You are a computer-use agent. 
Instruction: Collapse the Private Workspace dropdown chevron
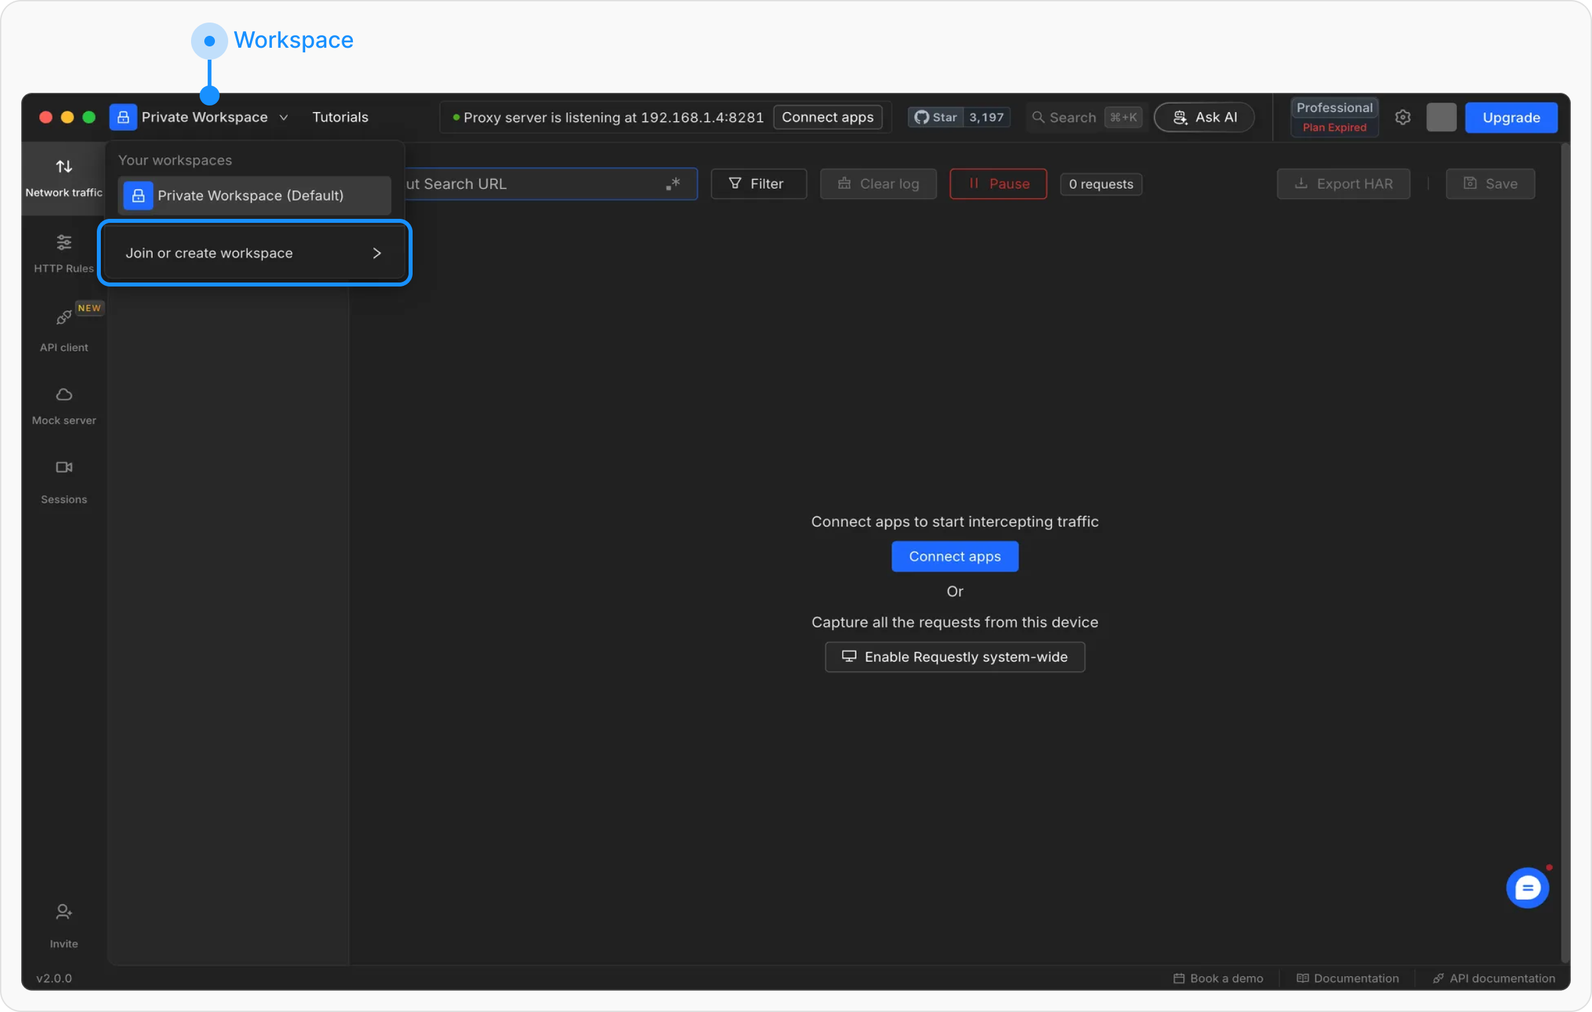pos(284,117)
